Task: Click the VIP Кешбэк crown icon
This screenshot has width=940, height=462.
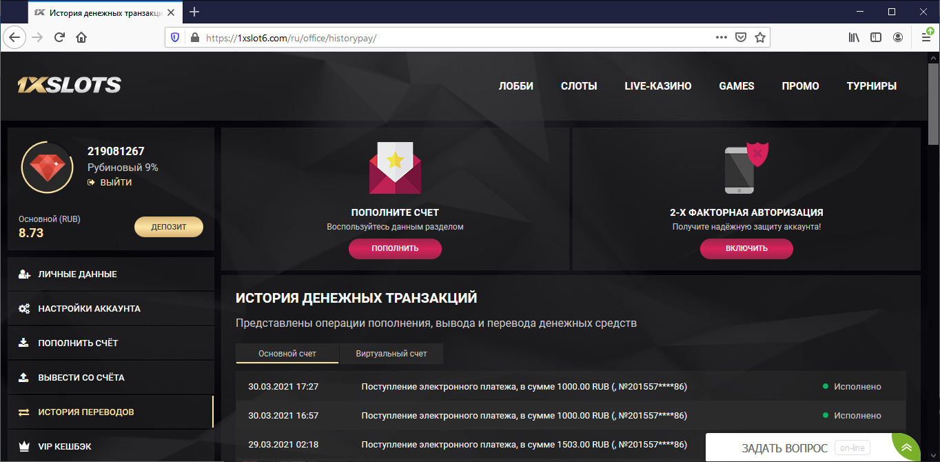Action: (x=24, y=447)
